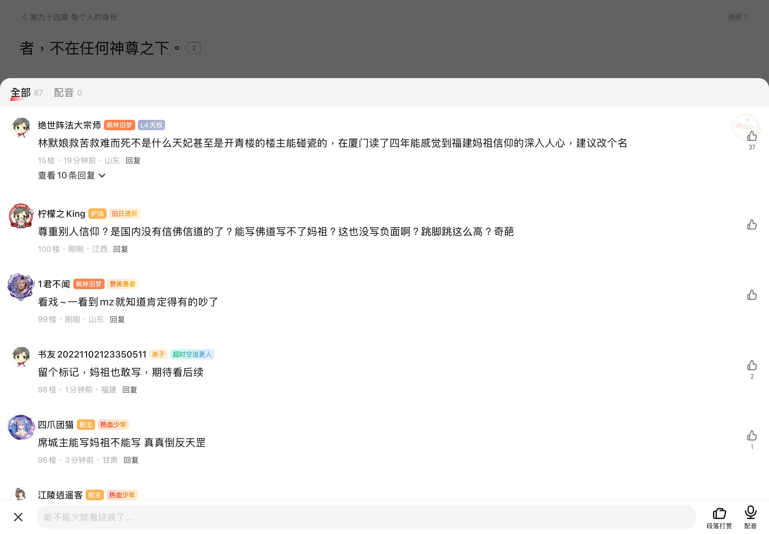Click the L4天权 badge
The width and height of the screenshot is (769, 534).
pos(151,125)
